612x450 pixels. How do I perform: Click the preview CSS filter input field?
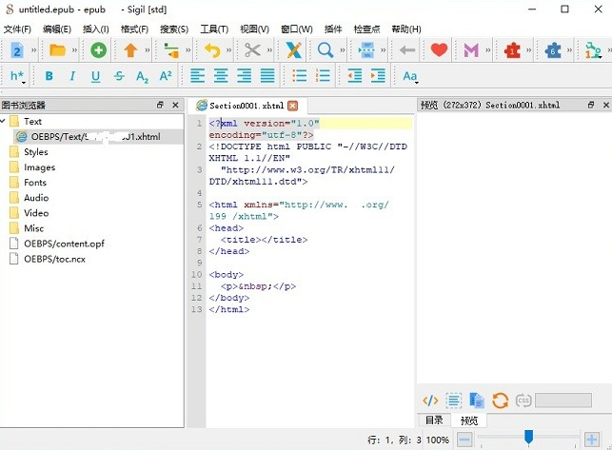[563, 400]
